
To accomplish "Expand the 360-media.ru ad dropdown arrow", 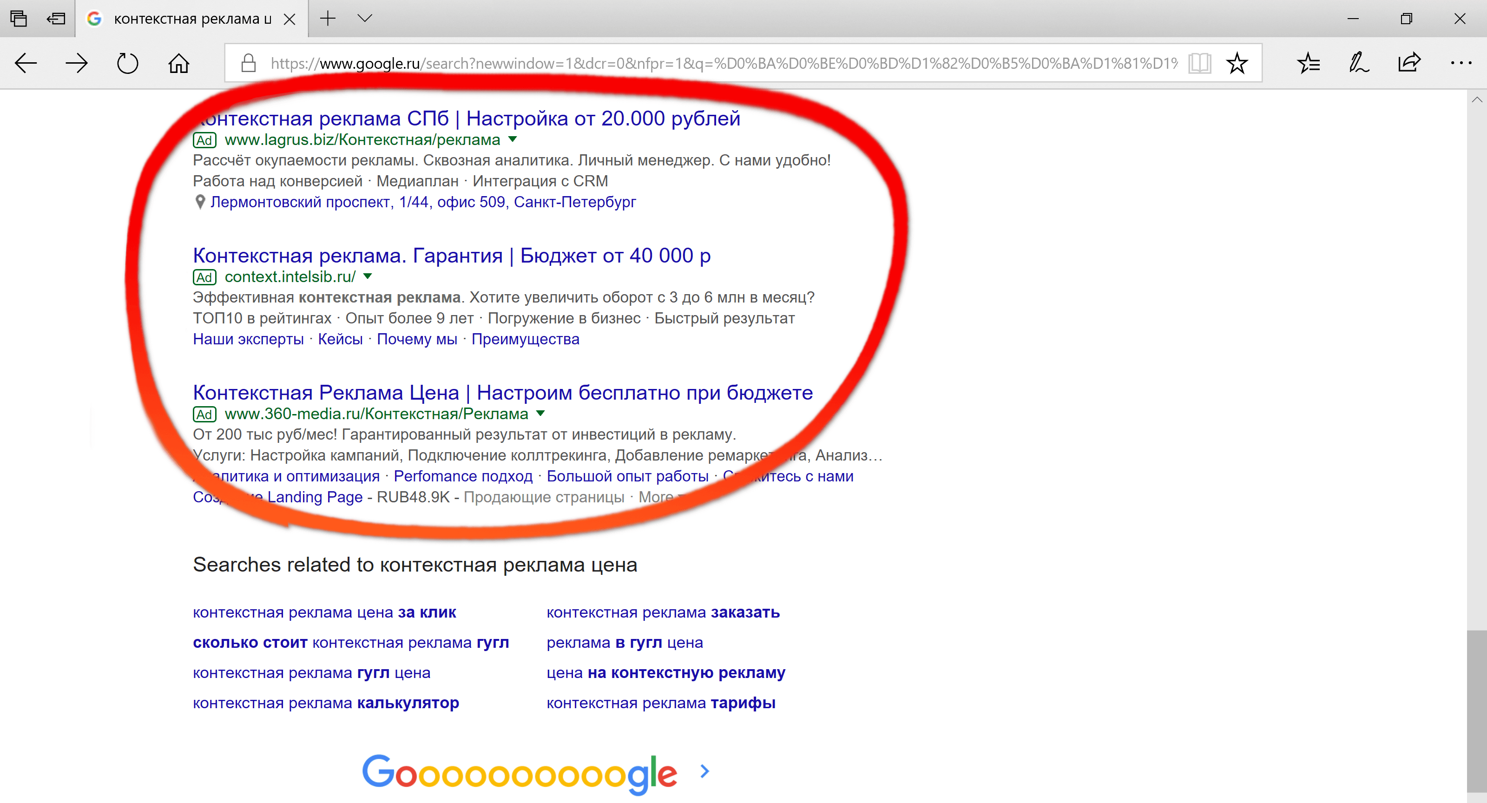I will [541, 413].
